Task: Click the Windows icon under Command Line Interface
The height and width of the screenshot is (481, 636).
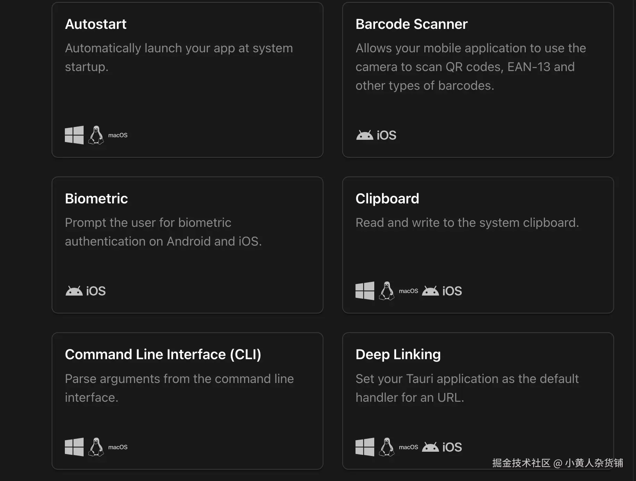Action: pyautogui.click(x=74, y=447)
